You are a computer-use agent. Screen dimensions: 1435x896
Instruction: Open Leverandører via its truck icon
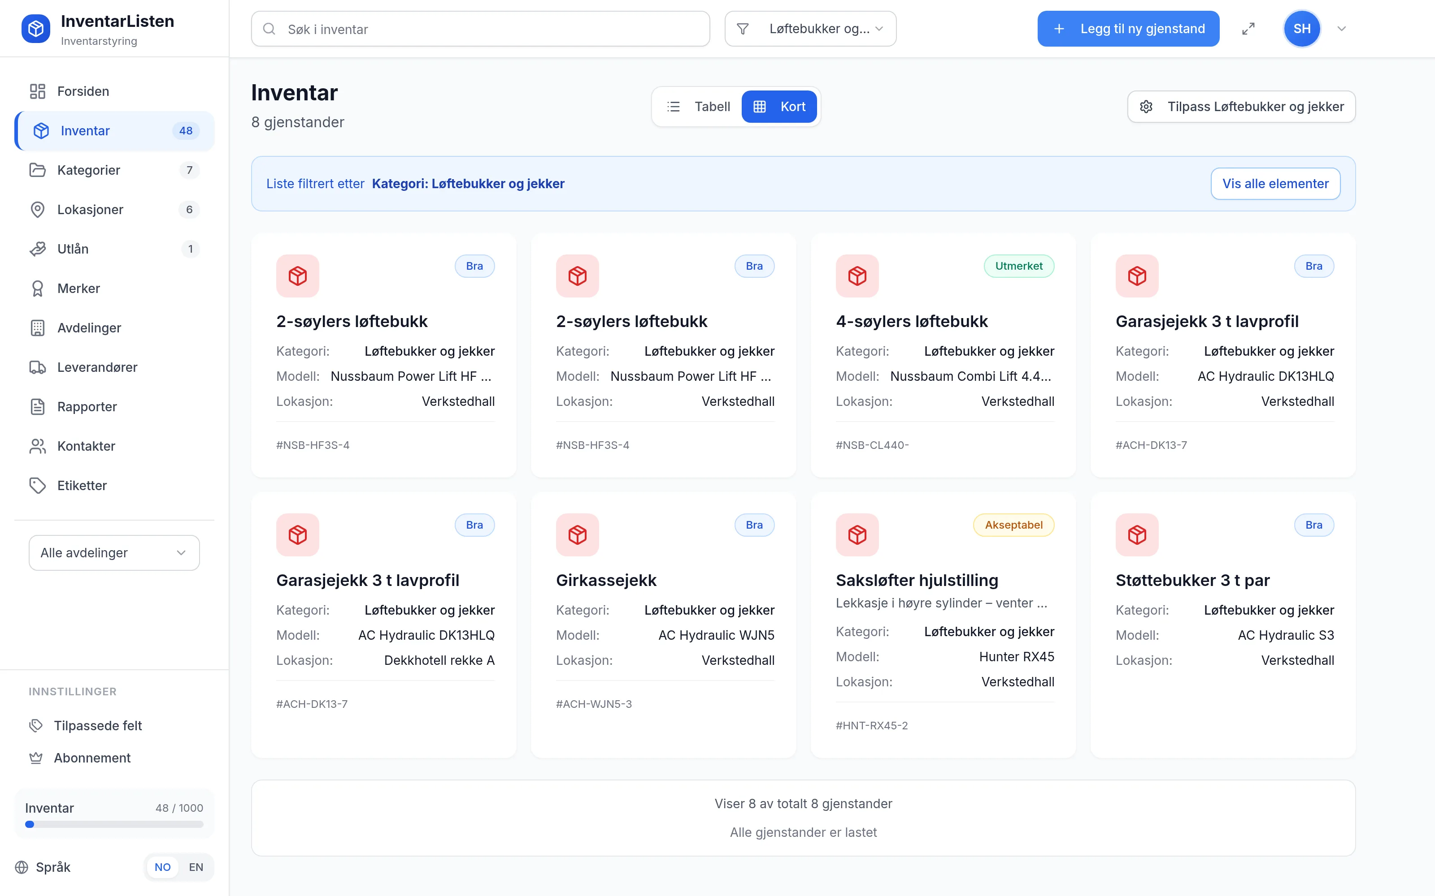[x=37, y=367]
